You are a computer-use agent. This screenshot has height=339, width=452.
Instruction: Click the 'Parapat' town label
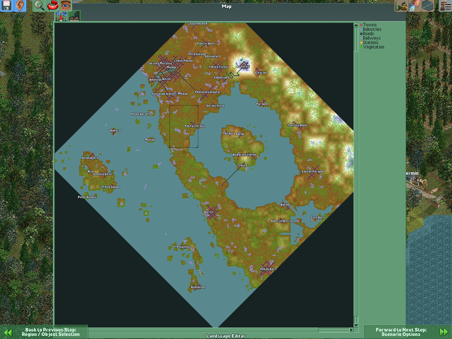coord(262,104)
